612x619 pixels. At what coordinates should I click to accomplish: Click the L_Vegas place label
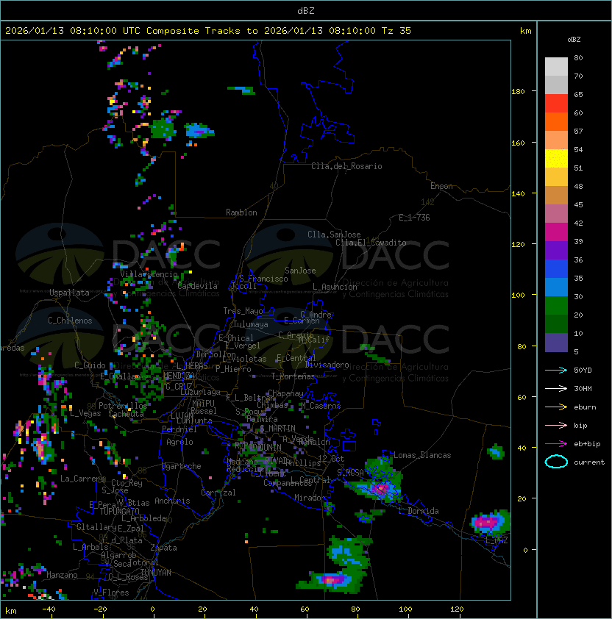85,413
